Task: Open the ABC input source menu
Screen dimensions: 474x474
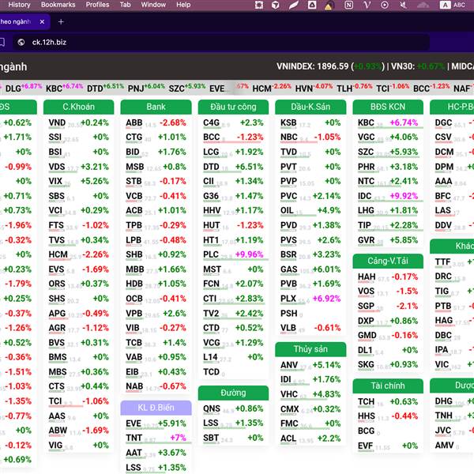Action: (453, 5)
